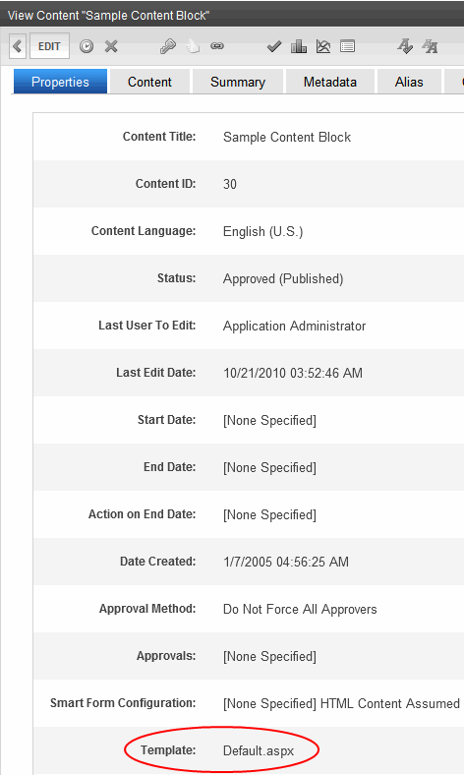Delete content with X icon
464x775 pixels.
tap(111, 46)
